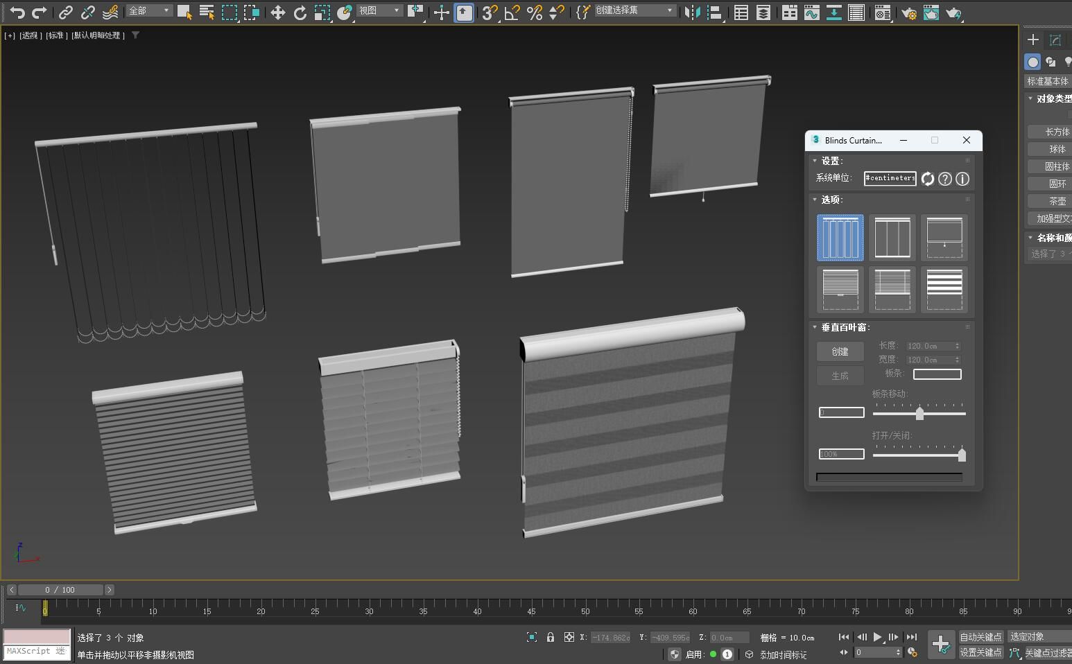The height and width of the screenshot is (664, 1072).
Task: Click the MAXScript listener input field
Action: coord(37,652)
